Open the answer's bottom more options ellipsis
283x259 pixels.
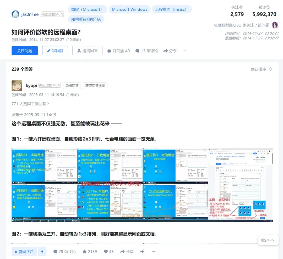(153, 251)
